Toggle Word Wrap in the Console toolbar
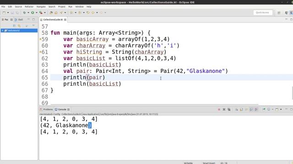293x164 pixels. click(246, 109)
